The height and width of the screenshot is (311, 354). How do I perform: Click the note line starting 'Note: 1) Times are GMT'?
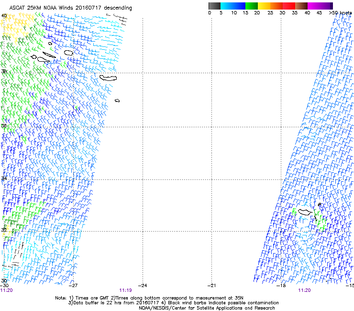[x=149, y=298]
